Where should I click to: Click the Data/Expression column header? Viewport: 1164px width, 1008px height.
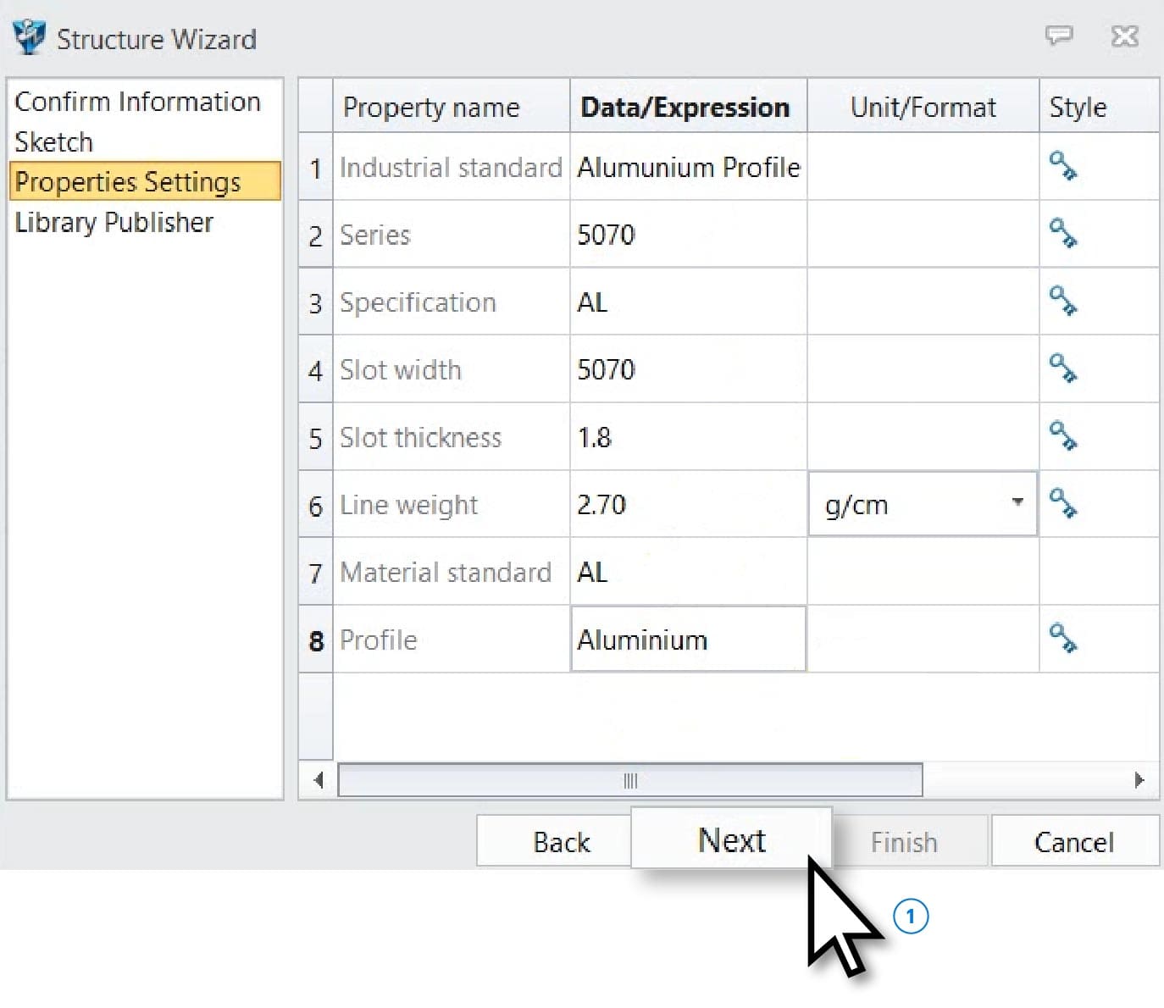point(685,108)
